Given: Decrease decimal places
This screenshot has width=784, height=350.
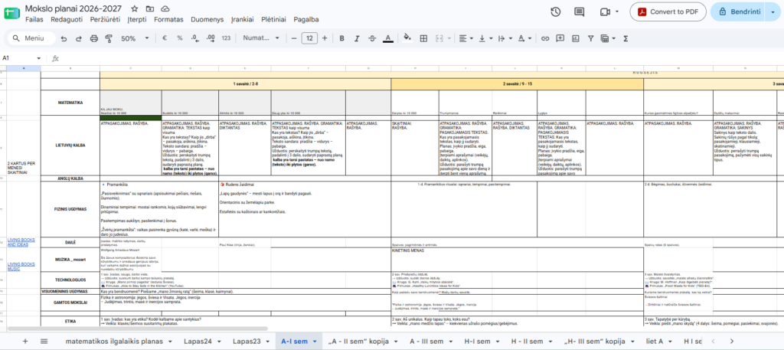Looking at the screenshot, I should click(195, 38).
